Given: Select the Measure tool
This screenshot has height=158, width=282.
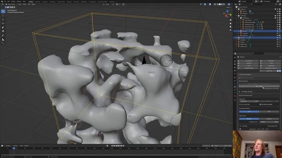Looking at the screenshot, I should pyautogui.click(x=3, y=39).
